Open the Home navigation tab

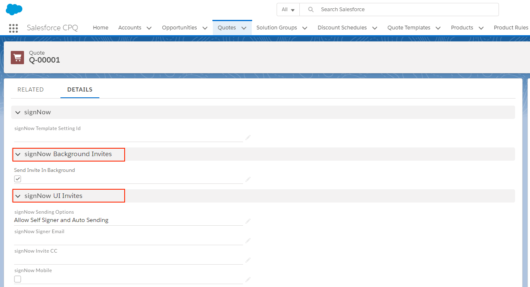point(101,28)
